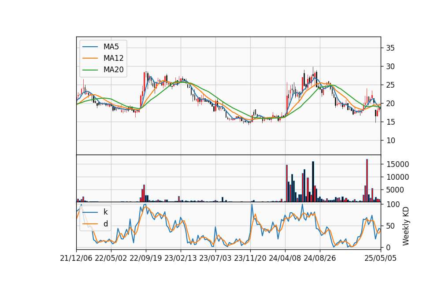This screenshot has height=304, width=423.
Task: Click the MA12 legend label
Action: point(113,58)
